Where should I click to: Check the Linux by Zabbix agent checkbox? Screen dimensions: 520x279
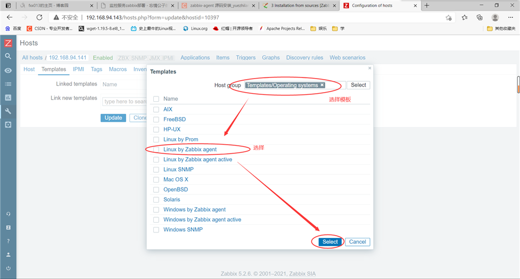[x=156, y=150]
